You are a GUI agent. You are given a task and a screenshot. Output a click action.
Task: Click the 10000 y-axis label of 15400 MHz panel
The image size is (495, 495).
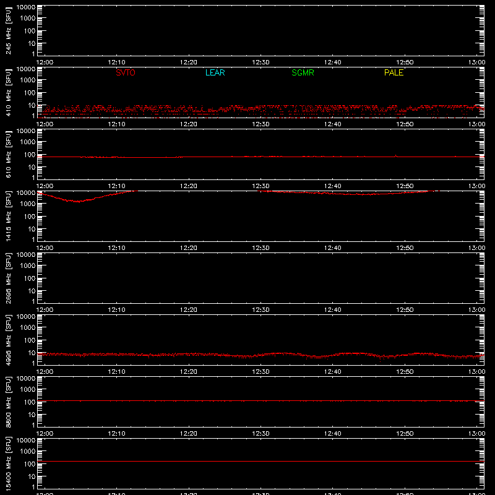click(26, 441)
